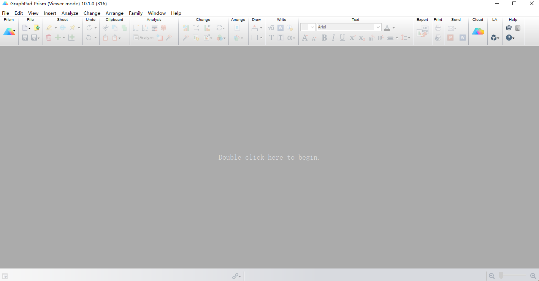Viewport: 539px width, 281px height.
Task: Click the zoom out magnifier icon
Action: pos(491,276)
